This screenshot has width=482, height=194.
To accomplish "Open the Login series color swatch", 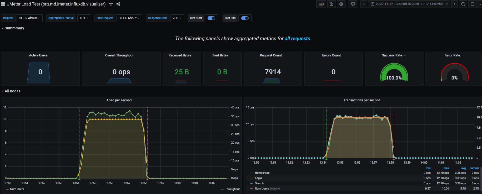I will tap(252, 178).
